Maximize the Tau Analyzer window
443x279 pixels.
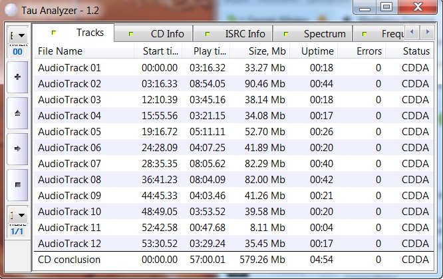386,7
